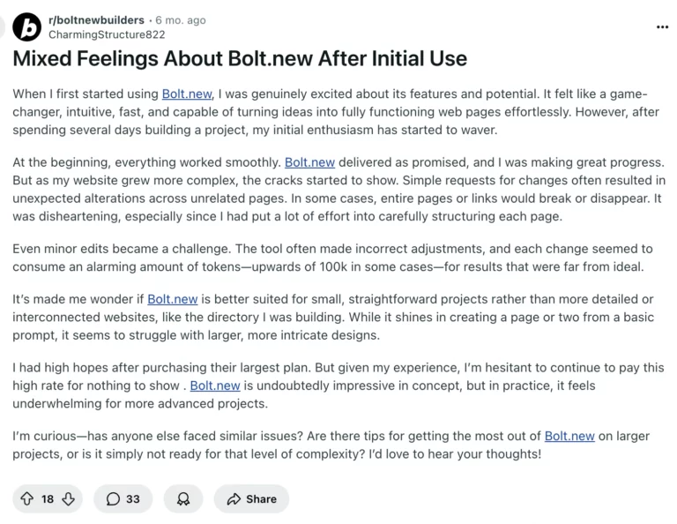Click the Bolt.new link after 'made me wonder if'
This screenshot has width=677, height=524.
tap(172, 300)
